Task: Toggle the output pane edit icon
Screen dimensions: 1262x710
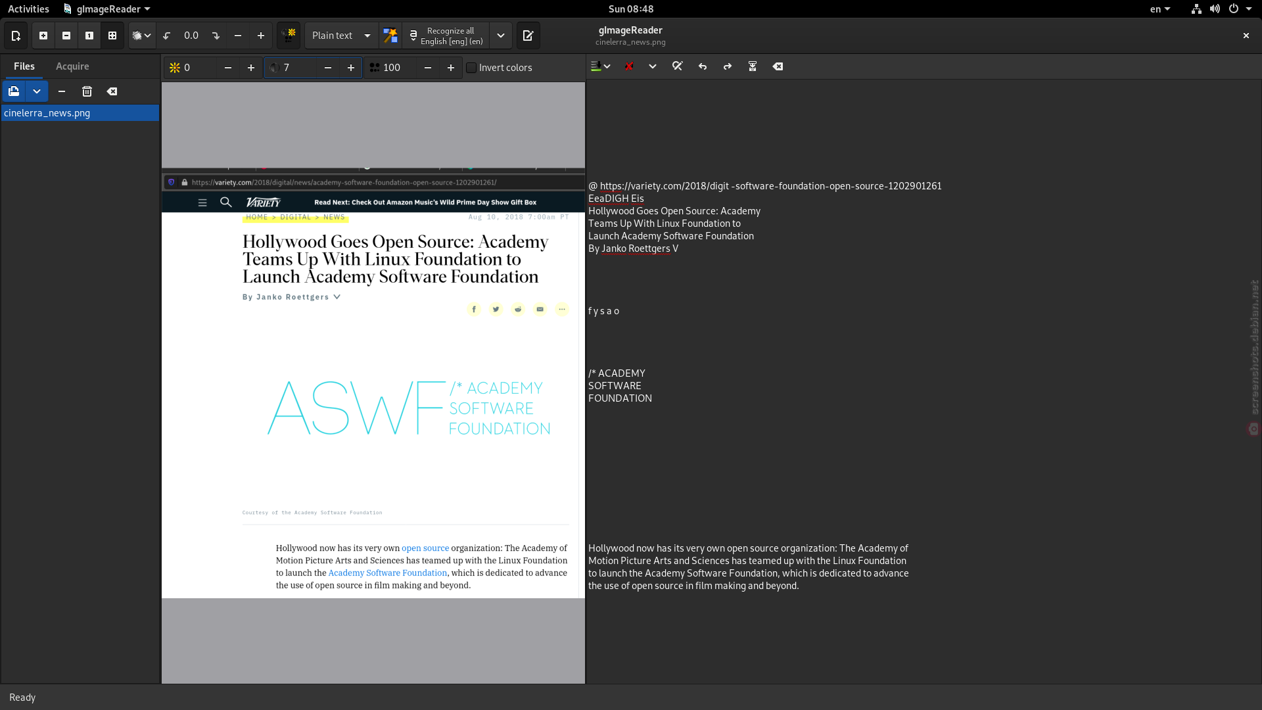Action: (x=528, y=35)
